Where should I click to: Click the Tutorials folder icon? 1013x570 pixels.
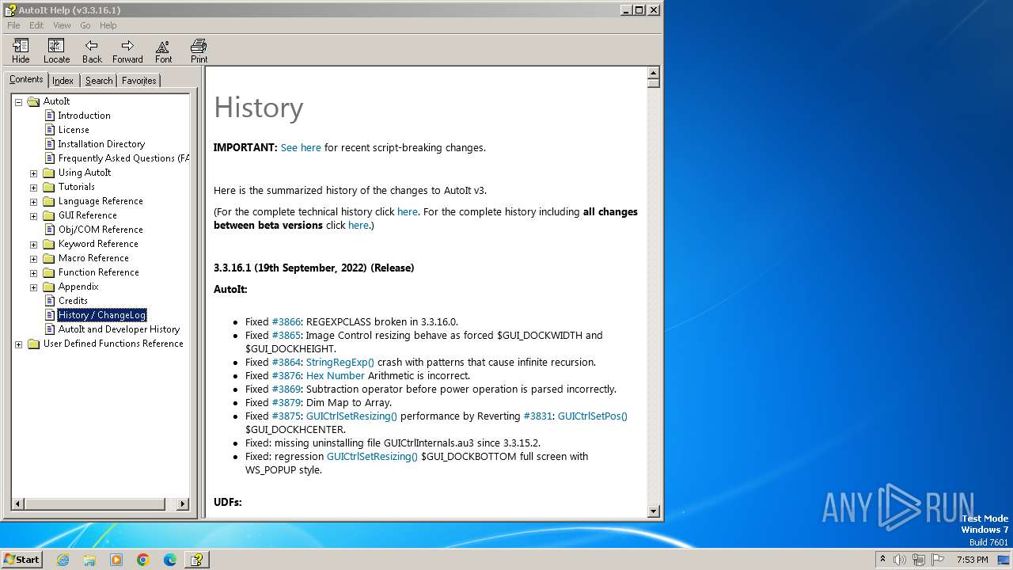[x=48, y=187]
